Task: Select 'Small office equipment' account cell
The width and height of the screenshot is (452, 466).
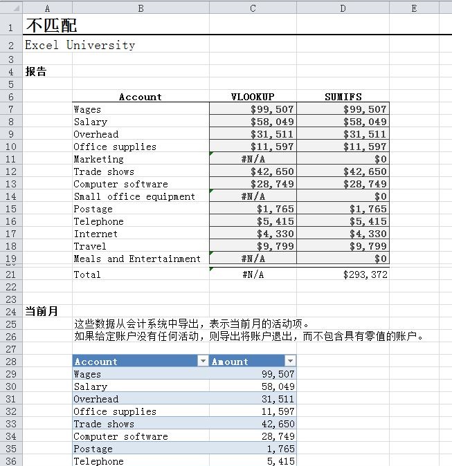Action: tap(141, 196)
